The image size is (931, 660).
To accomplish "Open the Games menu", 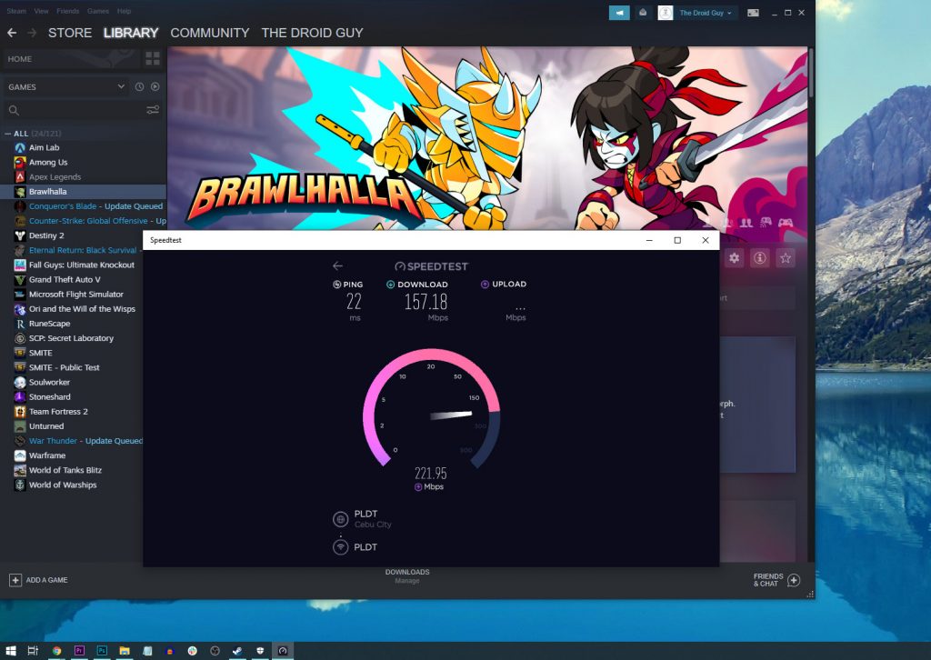I will coord(98,11).
